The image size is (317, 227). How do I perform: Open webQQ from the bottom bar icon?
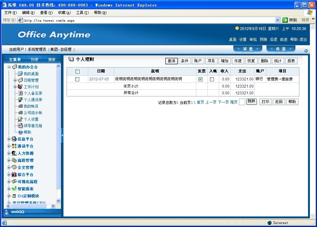(x=7, y=212)
